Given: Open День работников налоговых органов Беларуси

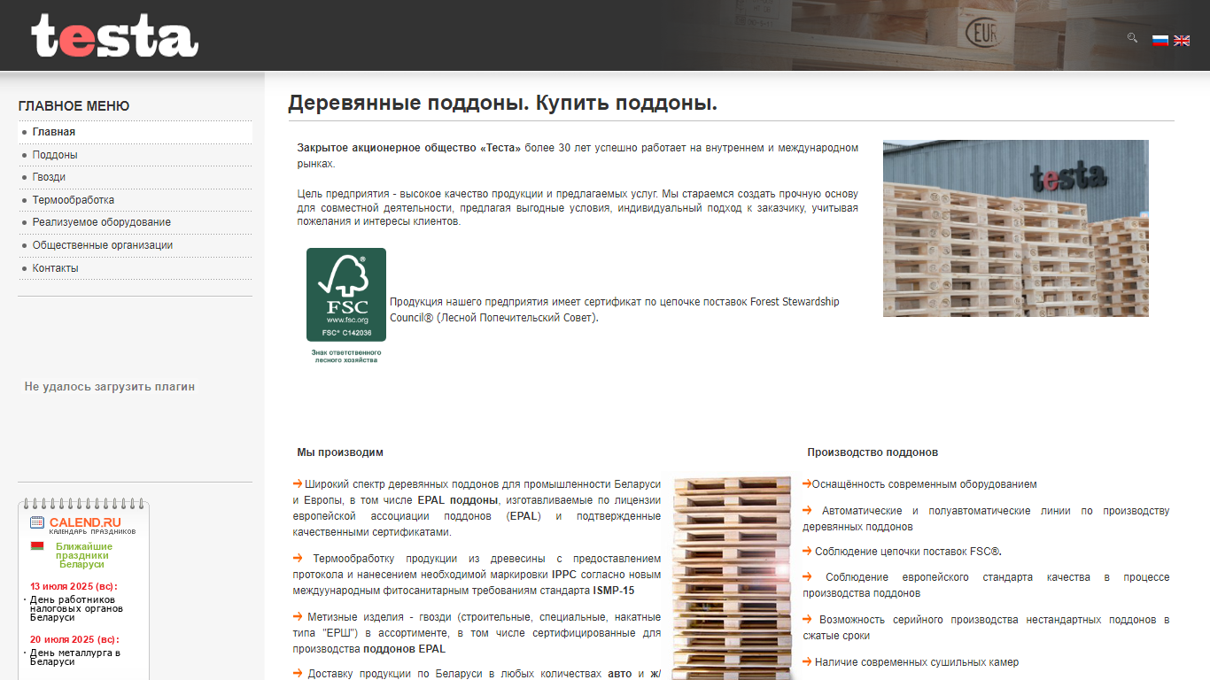Looking at the screenshot, I should click(x=76, y=608).
